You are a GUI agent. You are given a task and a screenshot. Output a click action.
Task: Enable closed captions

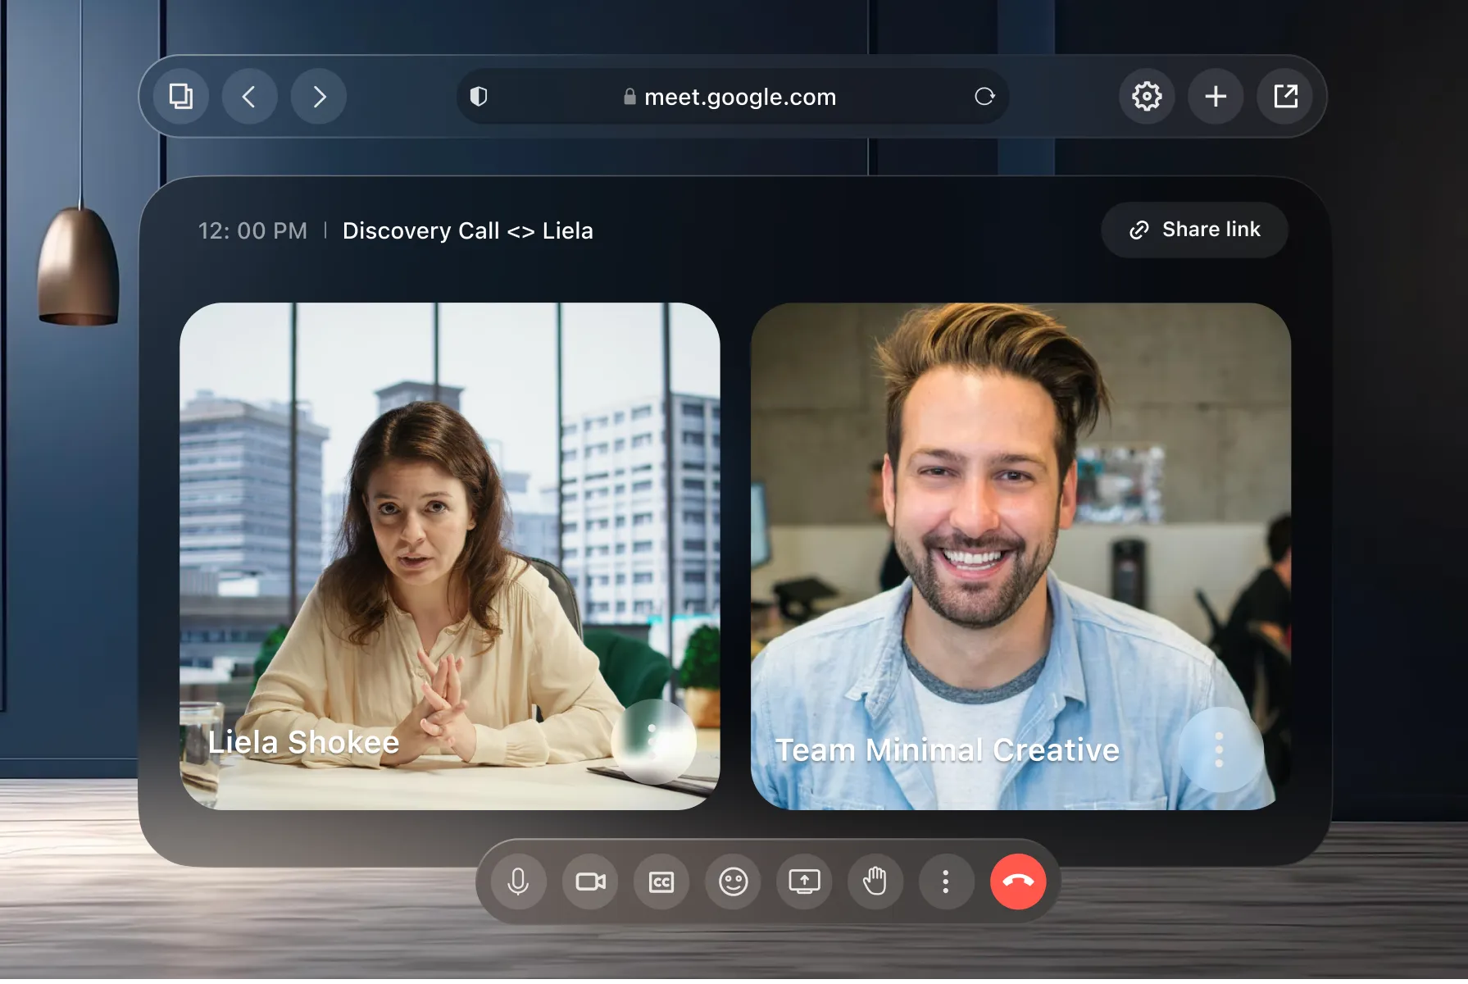[x=661, y=882]
